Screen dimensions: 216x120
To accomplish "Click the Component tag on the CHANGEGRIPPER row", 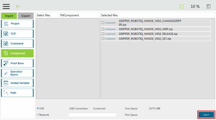I will click(x=110, y=23).
